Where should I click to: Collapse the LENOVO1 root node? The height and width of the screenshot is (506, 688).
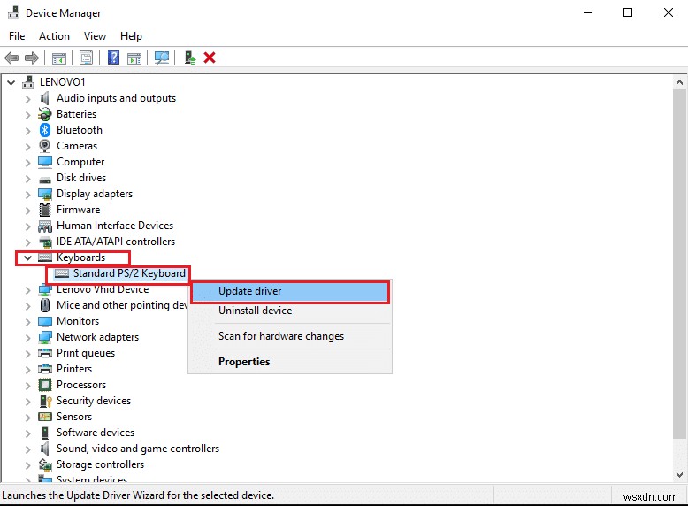(11, 82)
